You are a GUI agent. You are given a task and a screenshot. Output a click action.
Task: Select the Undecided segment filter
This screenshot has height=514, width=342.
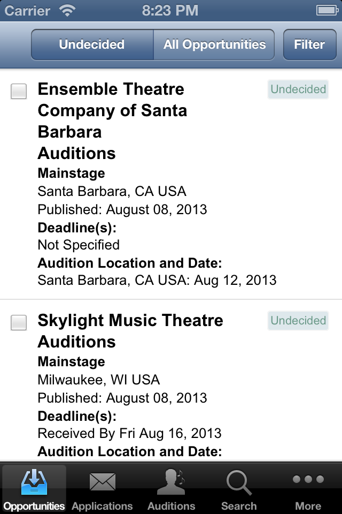click(x=92, y=44)
